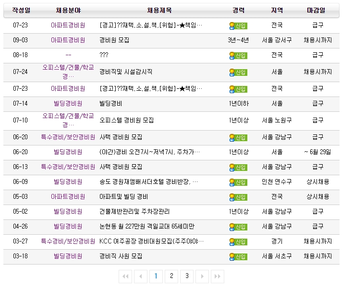Click the 서울 강서구 region cell
This screenshot has width=353, height=290.
point(277,40)
